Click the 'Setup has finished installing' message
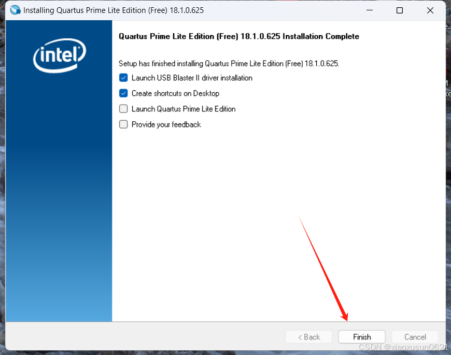Image resolution: width=451 pixels, height=355 pixels. click(x=229, y=64)
